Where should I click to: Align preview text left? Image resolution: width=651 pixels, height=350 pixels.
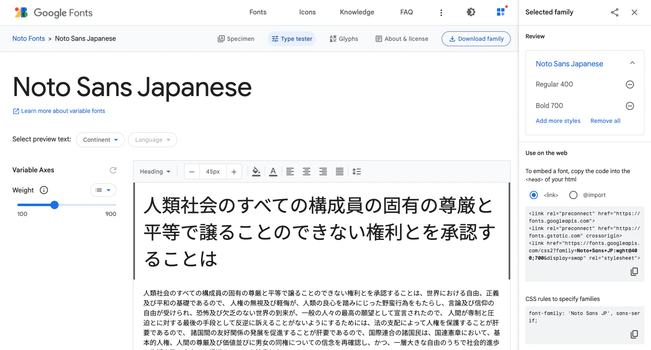pos(290,171)
